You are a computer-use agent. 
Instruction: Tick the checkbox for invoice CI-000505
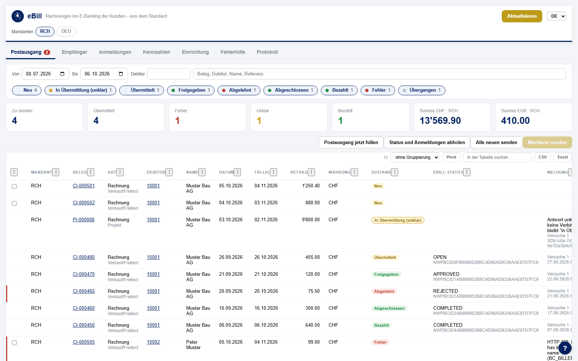(x=14, y=343)
